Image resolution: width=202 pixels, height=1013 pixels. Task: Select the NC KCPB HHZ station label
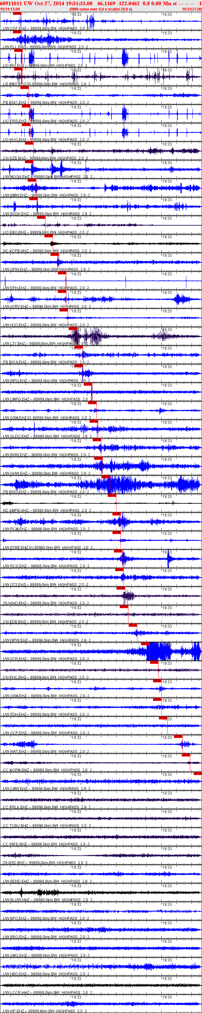pyautogui.click(x=47, y=251)
